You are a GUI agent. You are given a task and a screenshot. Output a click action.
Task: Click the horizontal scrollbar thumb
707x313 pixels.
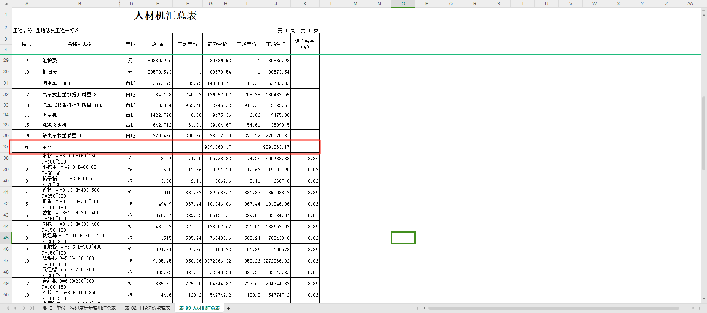[553, 308]
